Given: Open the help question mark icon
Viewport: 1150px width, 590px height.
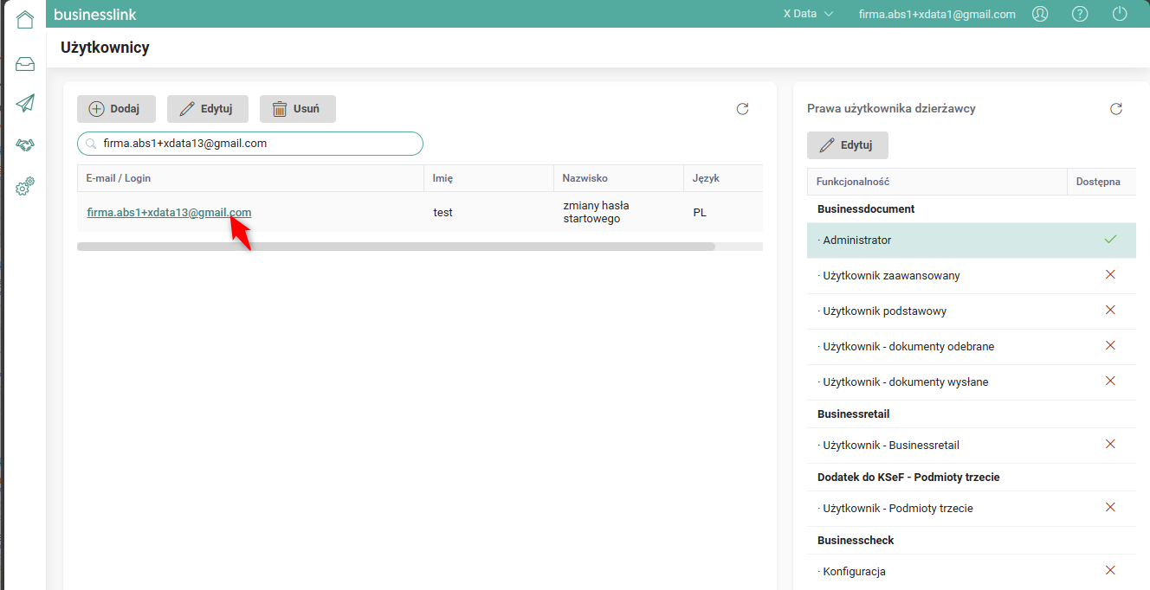Looking at the screenshot, I should coord(1080,14).
